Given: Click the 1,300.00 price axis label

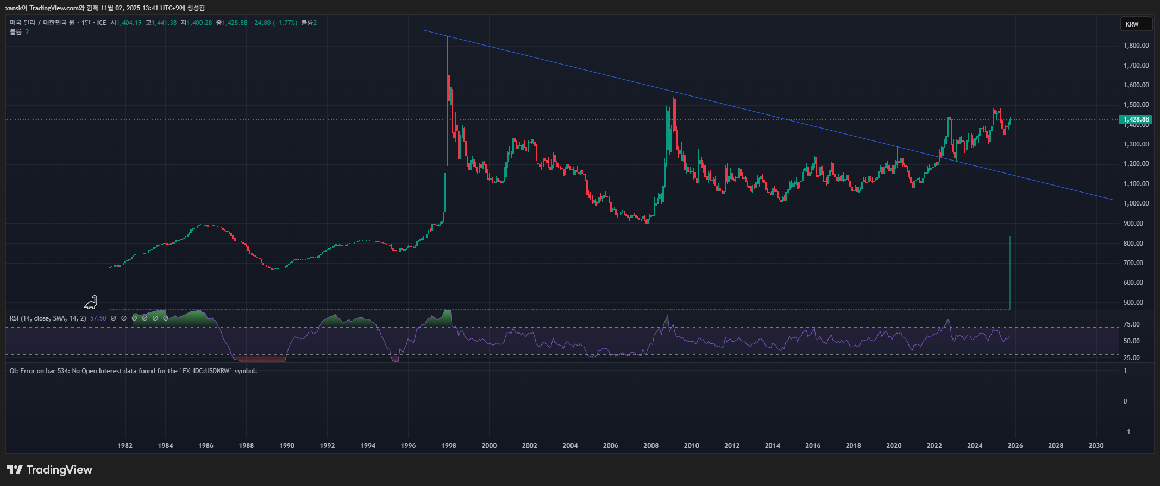Looking at the screenshot, I should point(1136,144).
